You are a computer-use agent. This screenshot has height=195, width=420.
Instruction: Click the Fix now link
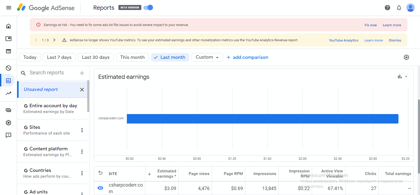pyautogui.click(x=370, y=25)
